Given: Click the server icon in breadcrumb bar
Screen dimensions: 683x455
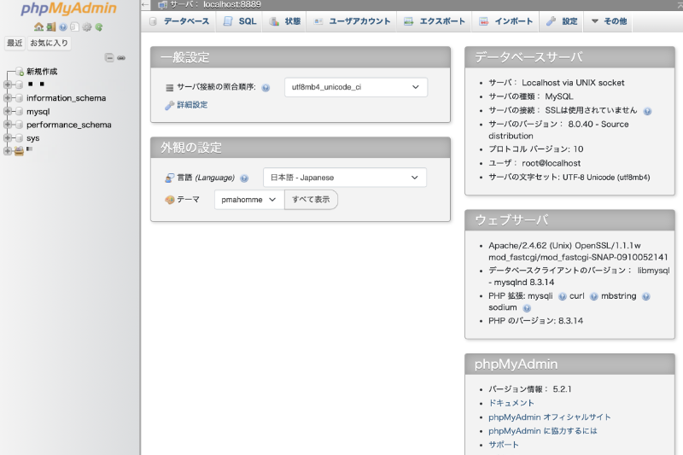Looking at the screenshot, I should click(162, 5).
